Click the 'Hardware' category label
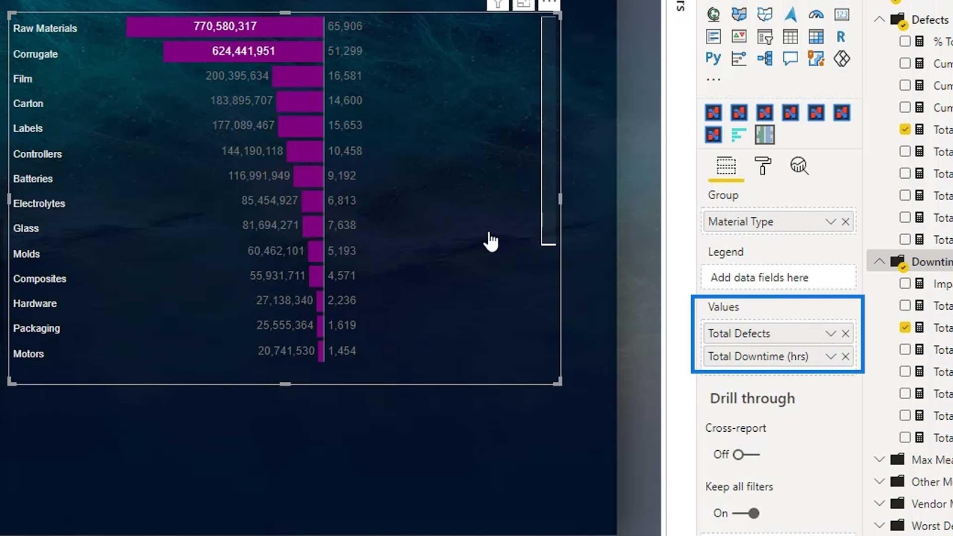 (35, 304)
